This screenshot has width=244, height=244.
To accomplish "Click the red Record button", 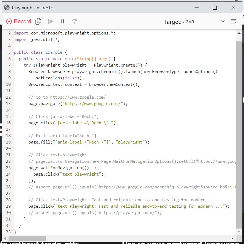I will click(x=19, y=21).
